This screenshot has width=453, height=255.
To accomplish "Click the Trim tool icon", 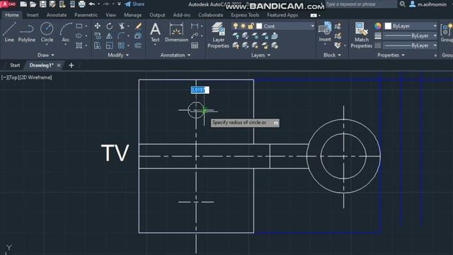I will click(x=122, y=26).
